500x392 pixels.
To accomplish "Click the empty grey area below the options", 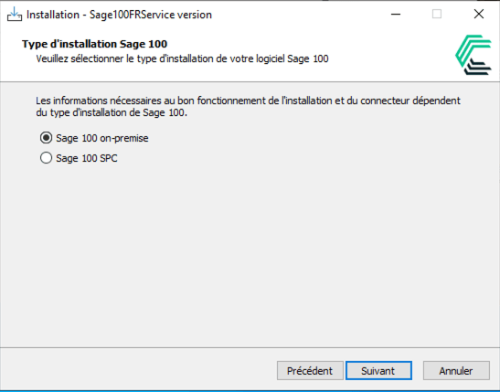I will tap(250, 255).
